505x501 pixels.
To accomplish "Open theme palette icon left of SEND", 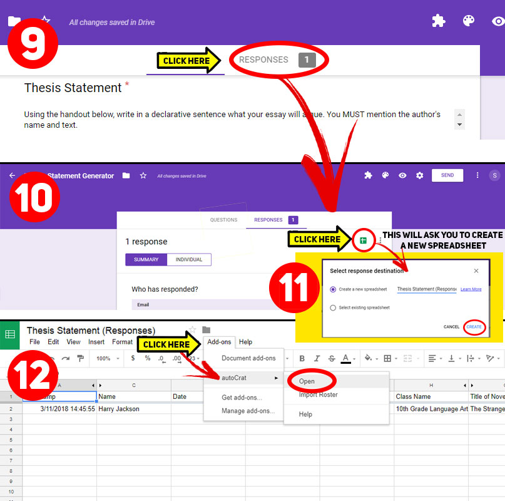I will tap(385, 175).
